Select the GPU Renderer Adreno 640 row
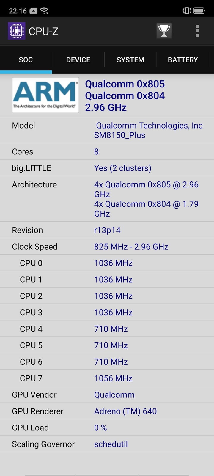214x476 pixels. [x=107, y=411]
